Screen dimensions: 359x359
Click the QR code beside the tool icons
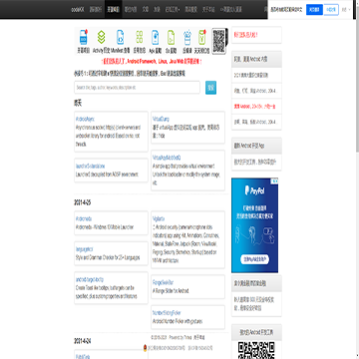click(219, 41)
